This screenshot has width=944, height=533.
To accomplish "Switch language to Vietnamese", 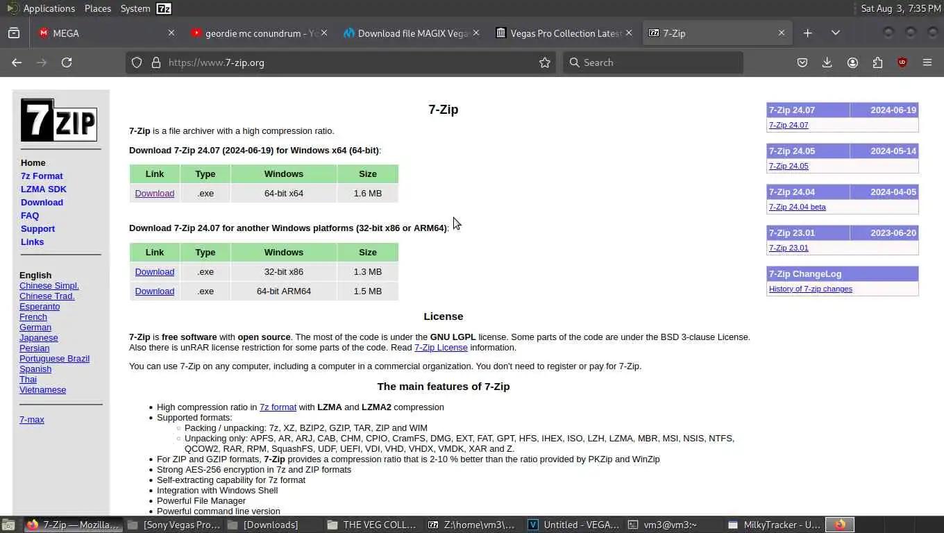I will [43, 389].
